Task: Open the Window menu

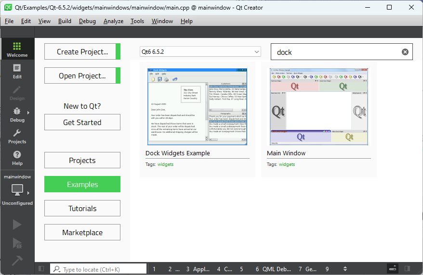Action: pyautogui.click(x=162, y=21)
